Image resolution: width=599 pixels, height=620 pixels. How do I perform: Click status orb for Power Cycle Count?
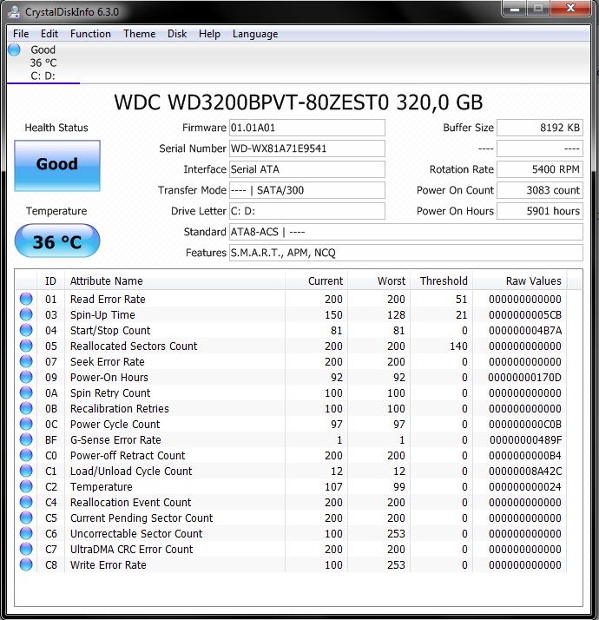point(26,424)
